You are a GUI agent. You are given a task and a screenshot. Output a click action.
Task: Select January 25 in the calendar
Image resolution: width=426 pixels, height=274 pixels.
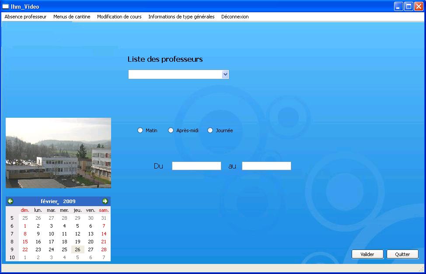25,218
